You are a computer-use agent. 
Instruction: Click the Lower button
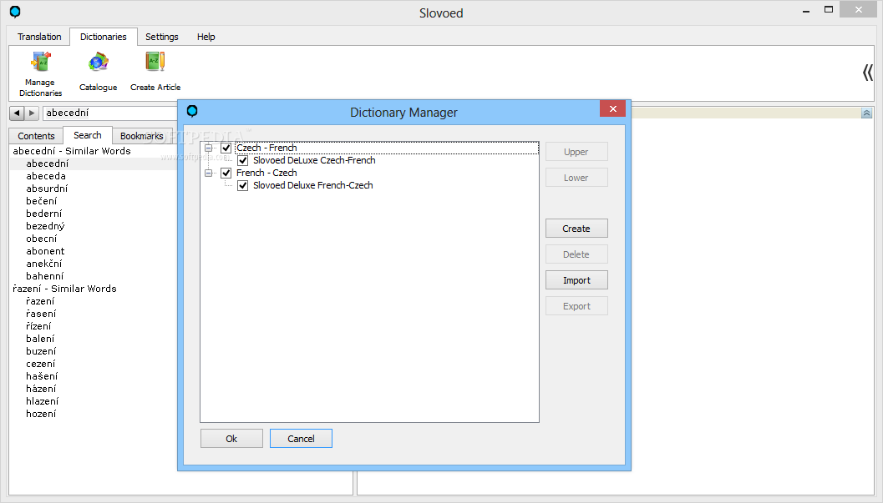576,178
